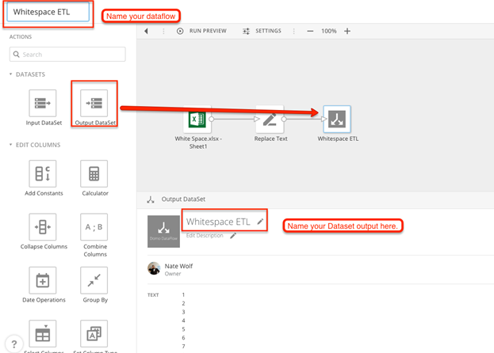Choose the Select Columns action icon
The image size is (494, 353).
click(43, 333)
